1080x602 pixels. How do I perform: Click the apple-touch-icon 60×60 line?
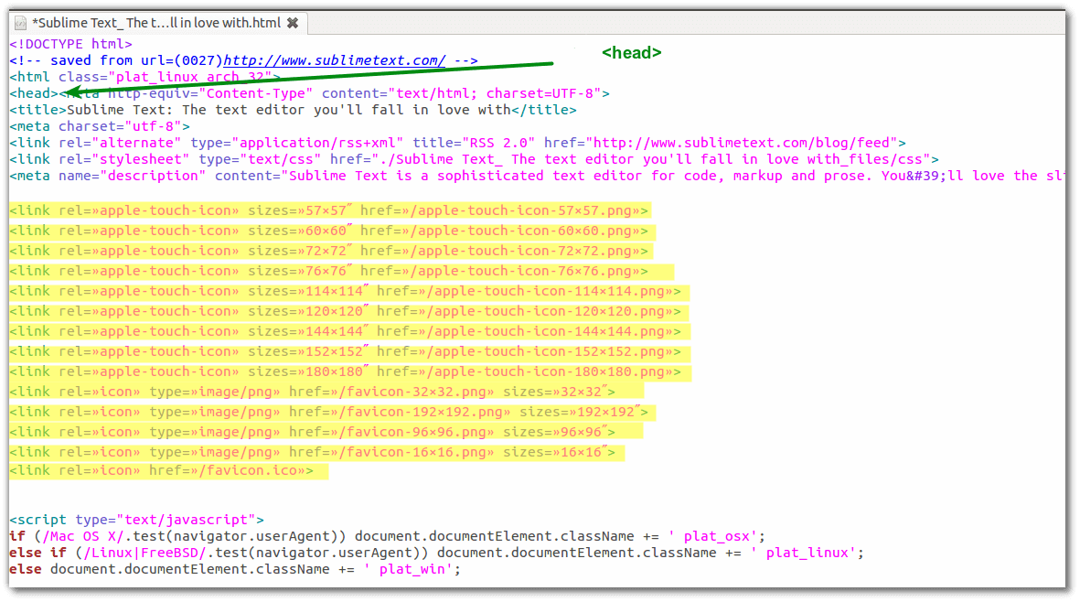[329, 231]
